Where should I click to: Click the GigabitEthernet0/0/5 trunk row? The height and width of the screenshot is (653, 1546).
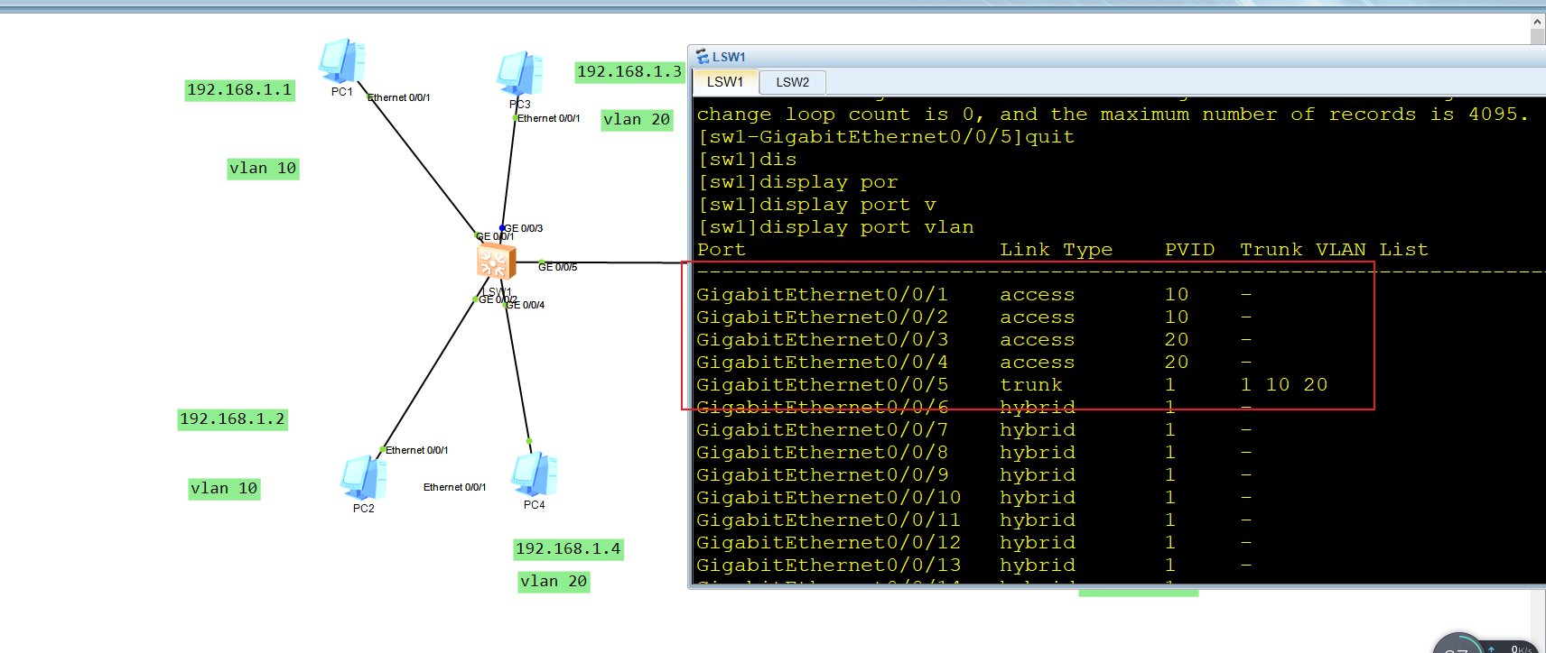click(1012, 385)
